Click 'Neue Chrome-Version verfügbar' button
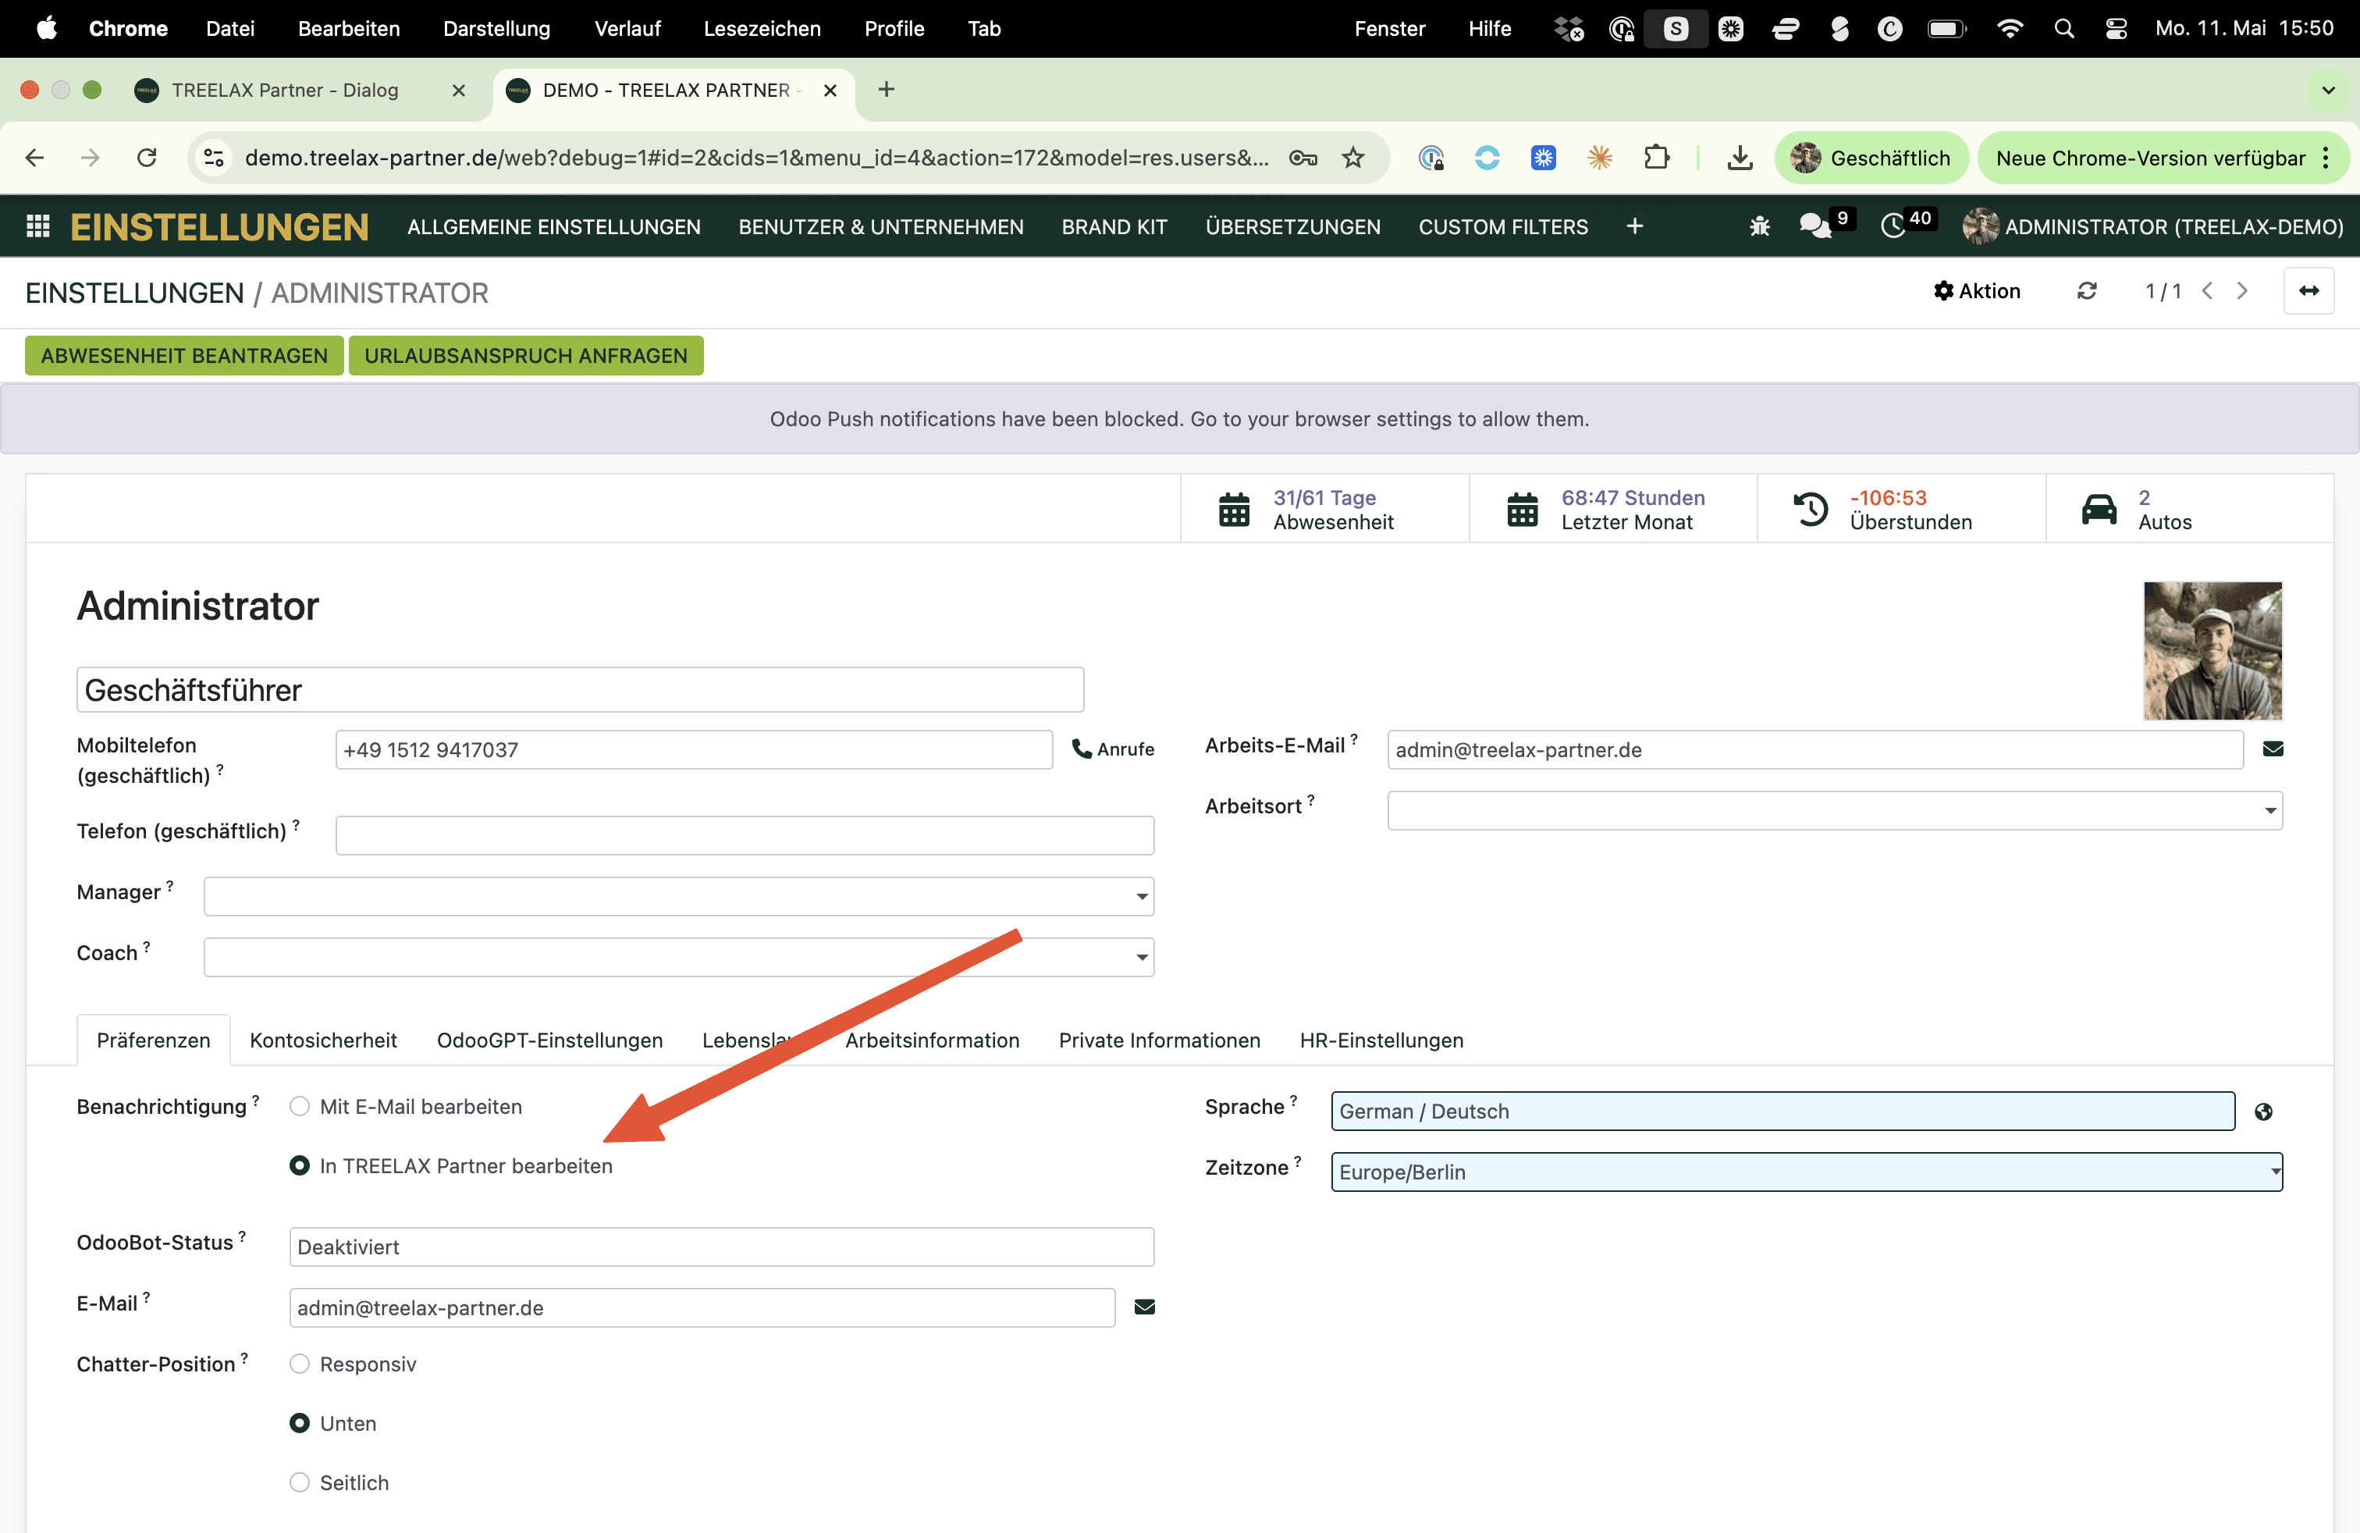Viewport: 2360px width, 1533px height. [2163, 158]
